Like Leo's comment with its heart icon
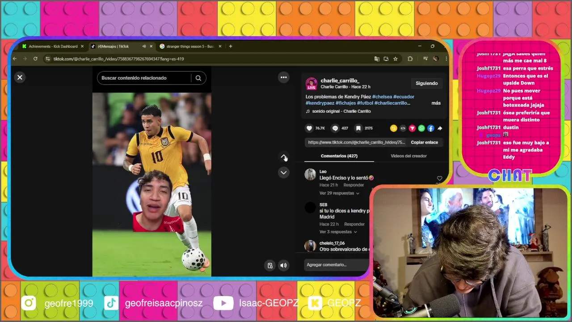Screen dimensions: 572x322 pos(439,178)
